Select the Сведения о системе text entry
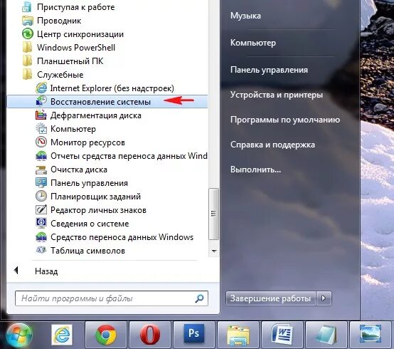394x349 pixels. point(90,224)
